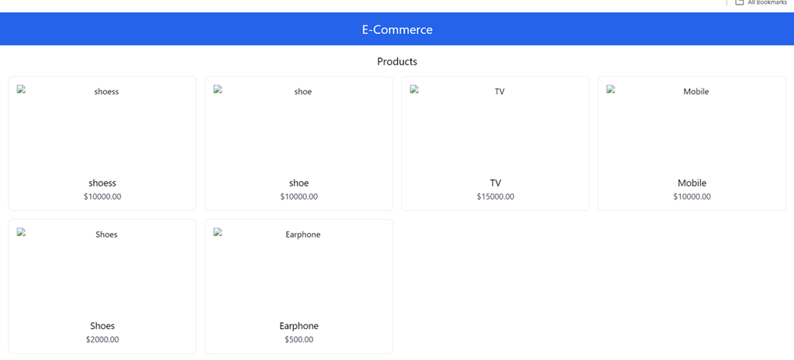Click the $10000.00 price under Mobile
Image resolution: width=794 pixels, height=360 pixels.
(x=692, y=197)
